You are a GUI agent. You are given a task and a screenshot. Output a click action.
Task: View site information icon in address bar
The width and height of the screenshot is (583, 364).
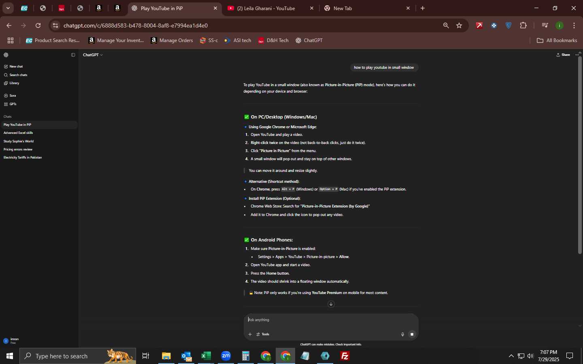click(55, 25)
